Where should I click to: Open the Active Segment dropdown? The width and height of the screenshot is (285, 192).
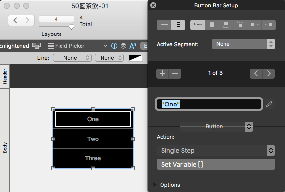(244, 44)
